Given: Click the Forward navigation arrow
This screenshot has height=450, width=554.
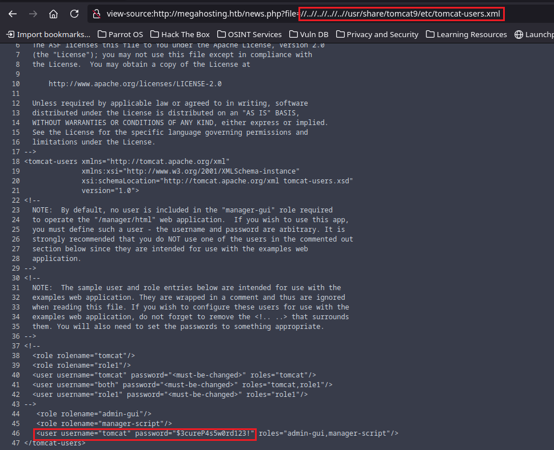Looking at the screenshot, I should [x=33, y=14].
